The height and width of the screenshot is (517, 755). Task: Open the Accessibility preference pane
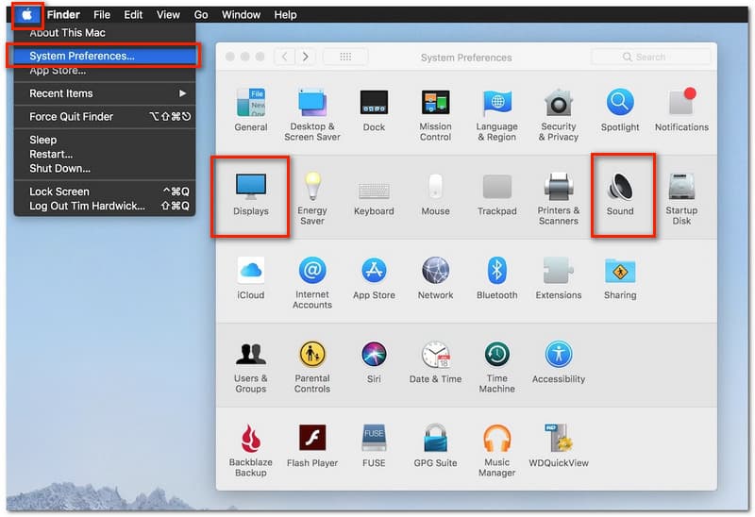click(x=559, y=359)
